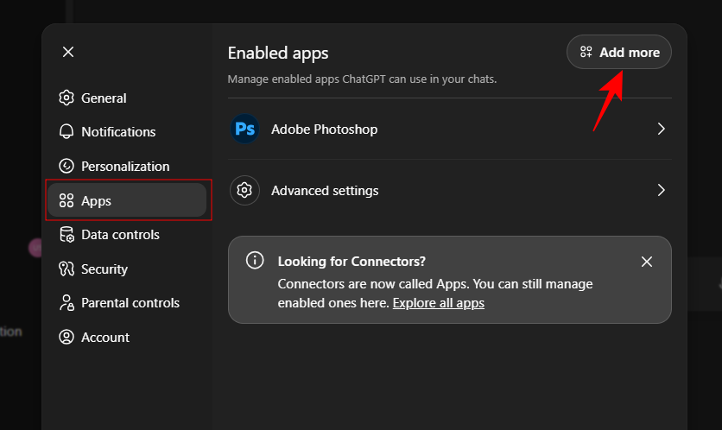Go to the Notifications settings label
The width and height of the screenshot is (722, 430).
click(118, 132)
